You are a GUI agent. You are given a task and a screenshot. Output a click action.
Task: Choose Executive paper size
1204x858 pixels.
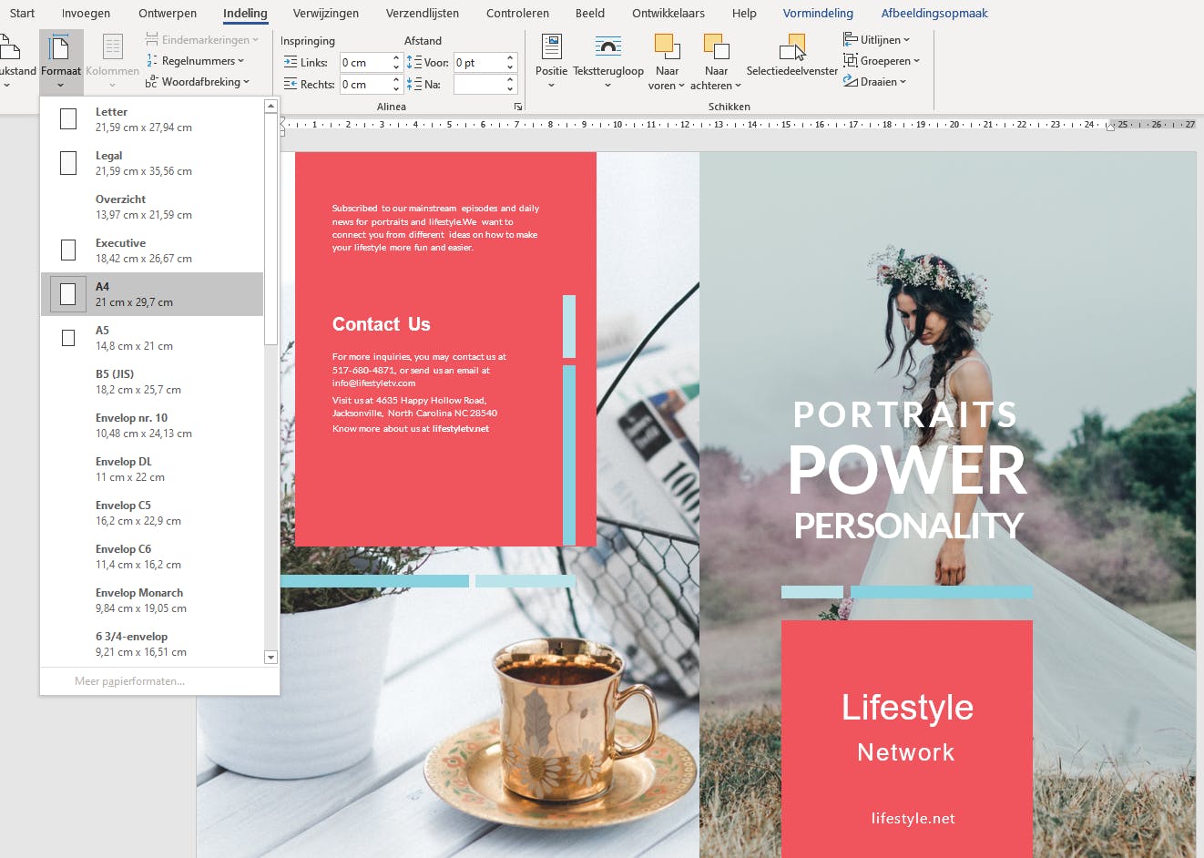(x=152, y=250)
